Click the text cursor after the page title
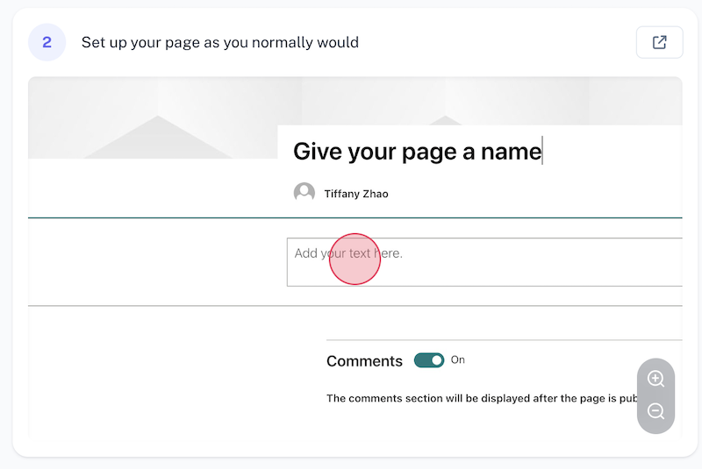The image size is (702, 469). 542,151
